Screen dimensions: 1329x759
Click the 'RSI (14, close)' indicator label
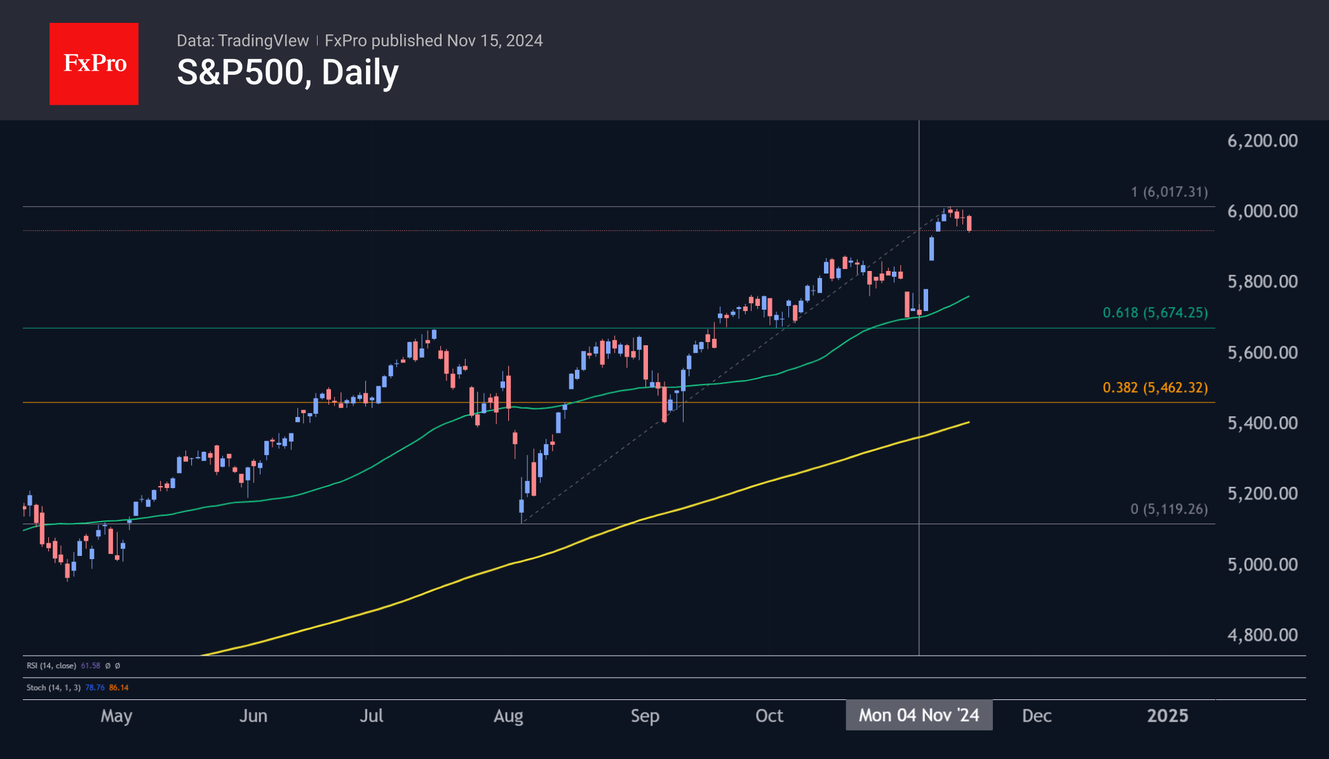pos(51,666)
